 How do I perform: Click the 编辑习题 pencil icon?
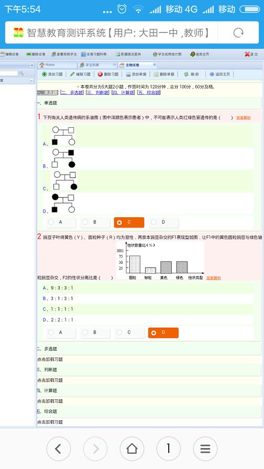point(72,74)
